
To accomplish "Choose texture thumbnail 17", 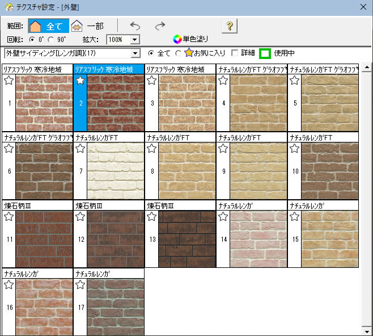I will 116,307.
